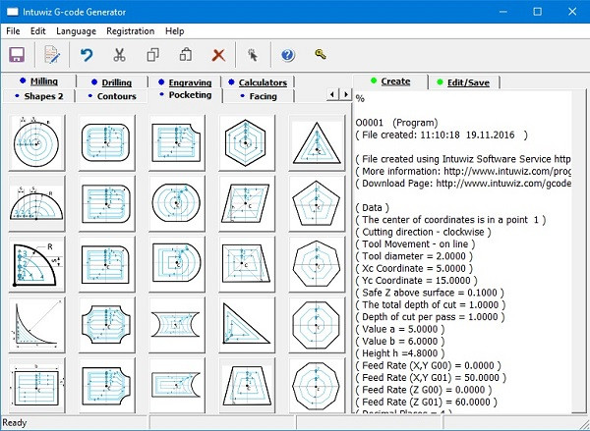Click the 'Feed Rate (Z G01) = 60.0000' line
This screenshot has width=590, height=431.
pos(426,402)
